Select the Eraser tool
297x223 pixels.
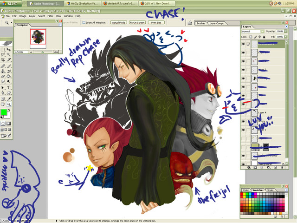pos(3,76)
